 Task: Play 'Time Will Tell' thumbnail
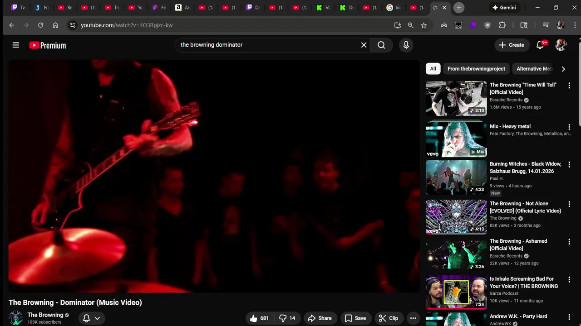click(456, 98)
